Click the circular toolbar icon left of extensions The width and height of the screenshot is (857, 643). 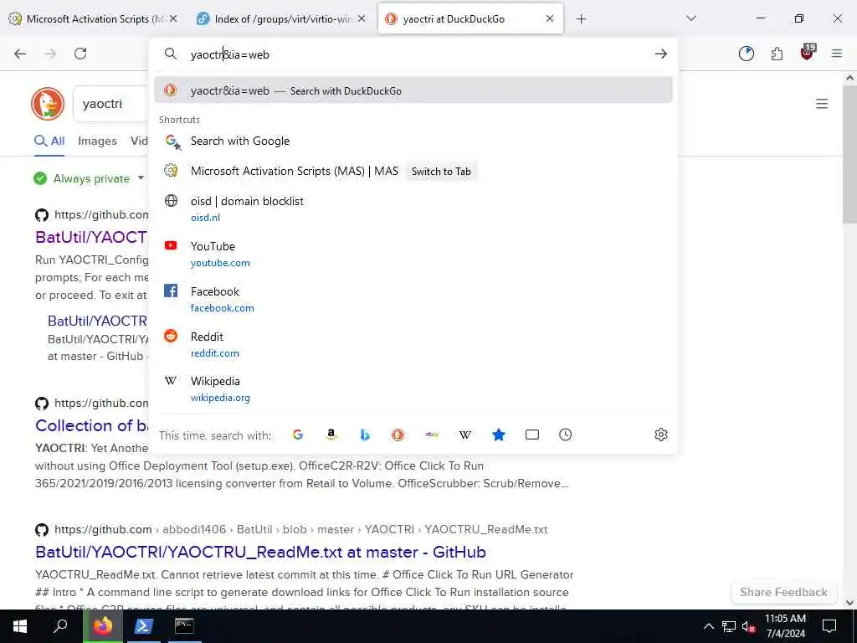coord(746,54)
